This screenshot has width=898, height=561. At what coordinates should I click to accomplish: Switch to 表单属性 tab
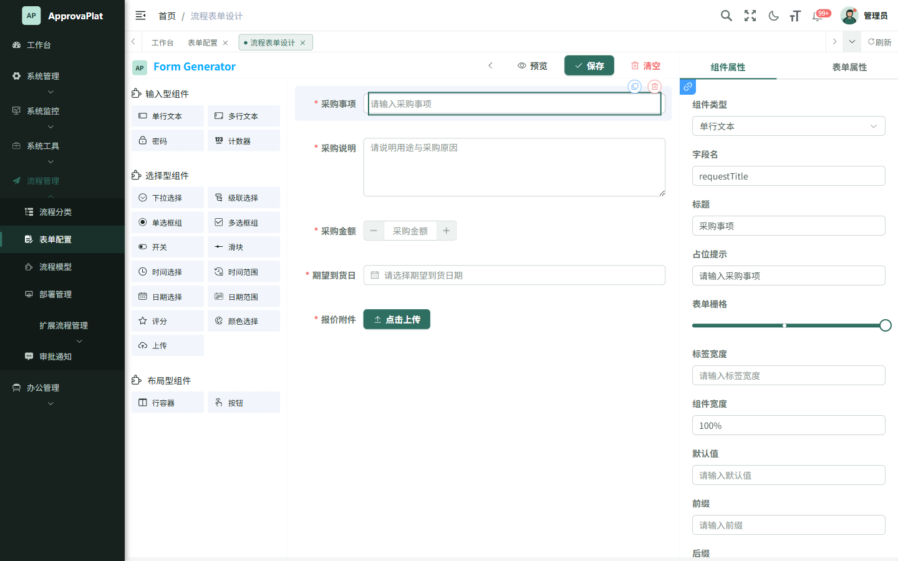point(849,67)
